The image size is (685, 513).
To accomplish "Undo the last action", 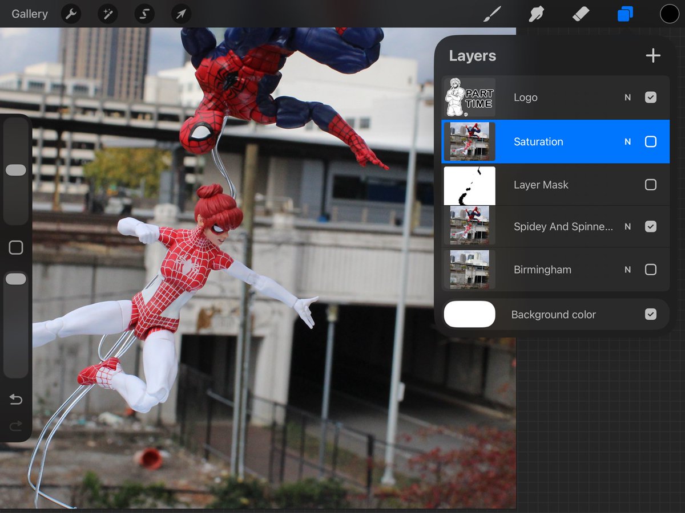I will [16, 400].
